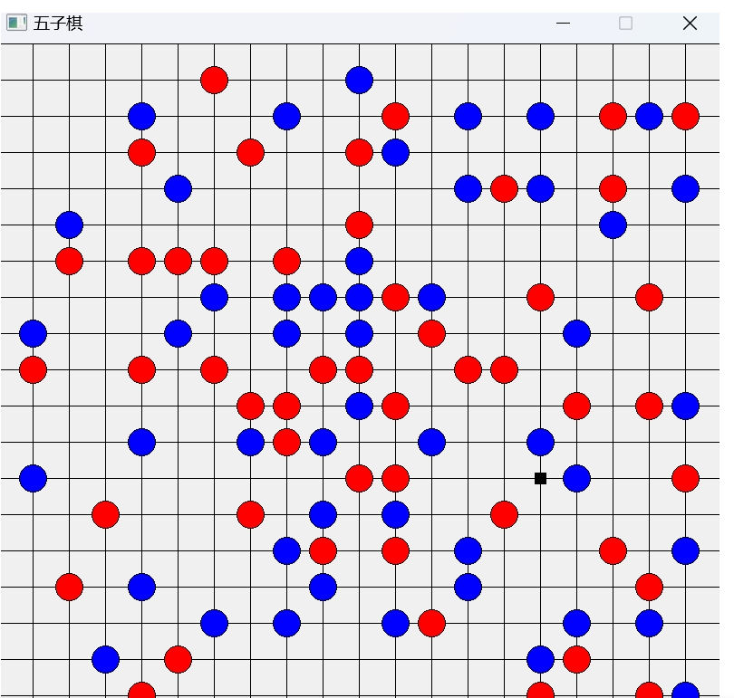Select the topmost red stone on the board
Screen dimensions: 734x698
click(x=214, y=80)
